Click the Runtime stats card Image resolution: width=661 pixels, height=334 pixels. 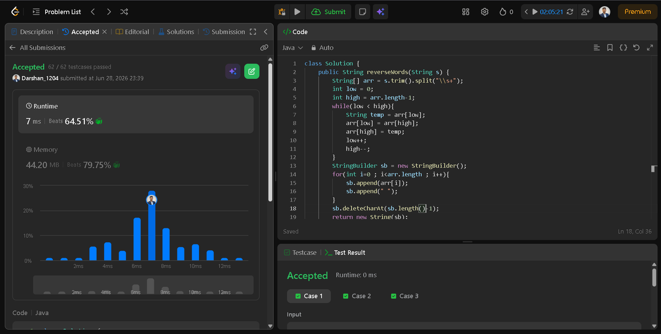(x=136, y=114)
